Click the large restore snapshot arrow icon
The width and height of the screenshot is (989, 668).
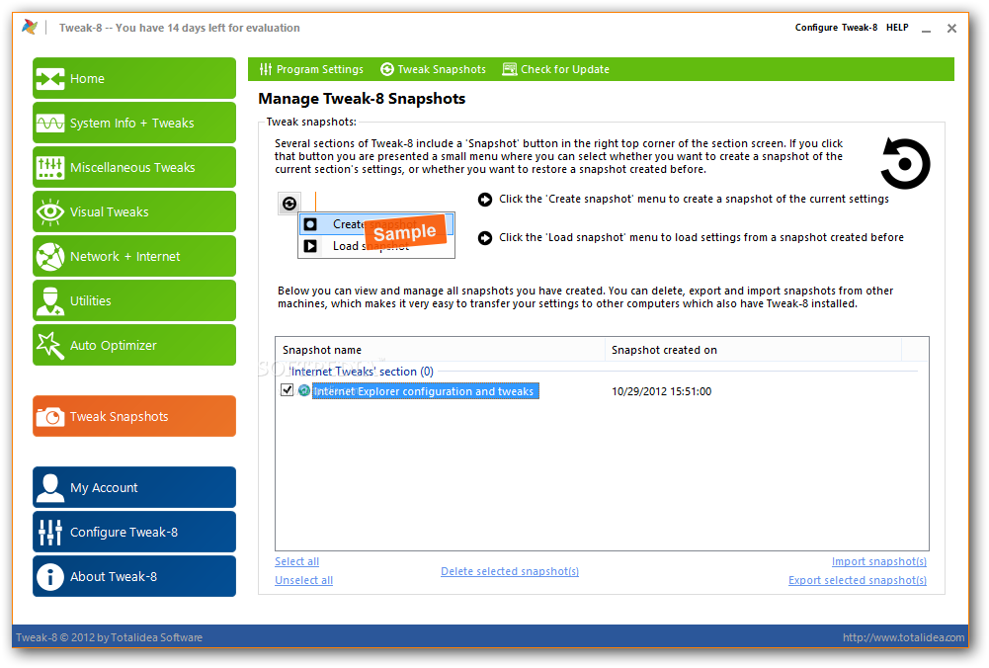coord(905,164)
